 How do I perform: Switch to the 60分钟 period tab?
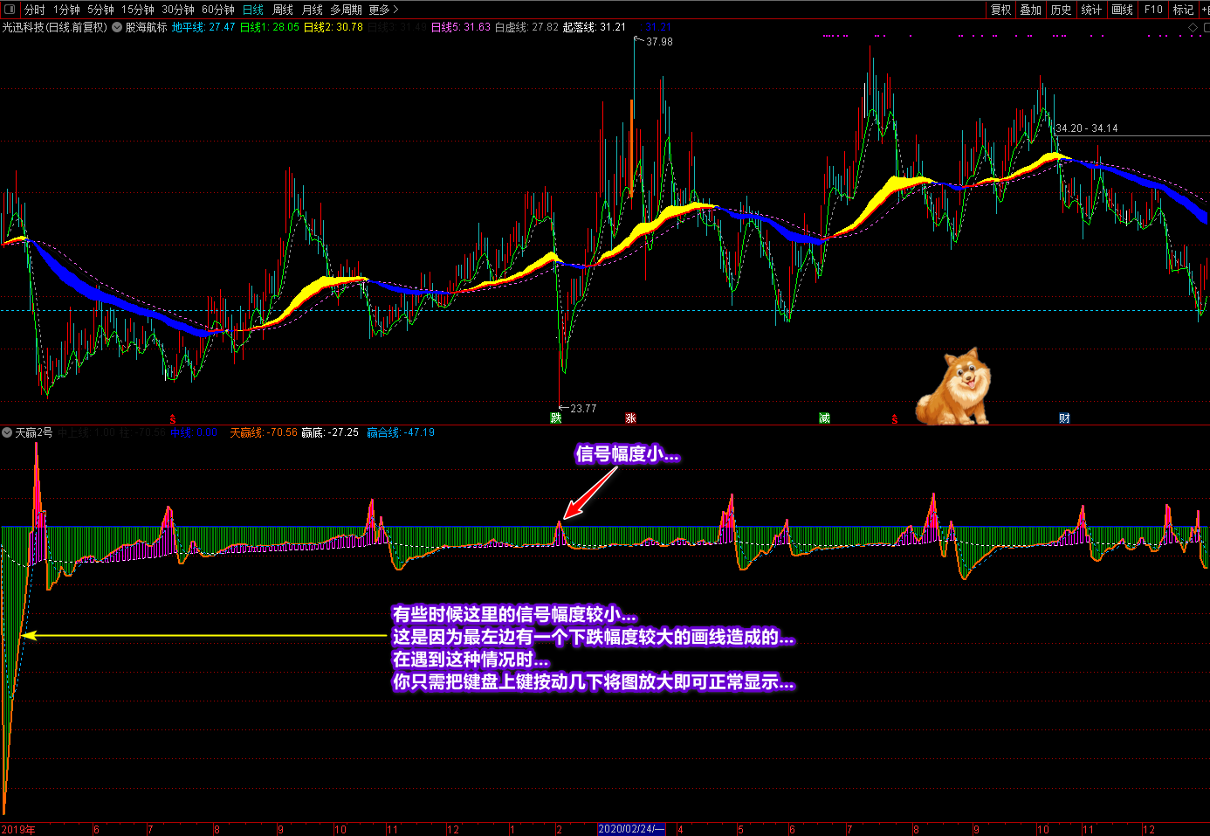point(217,10)
